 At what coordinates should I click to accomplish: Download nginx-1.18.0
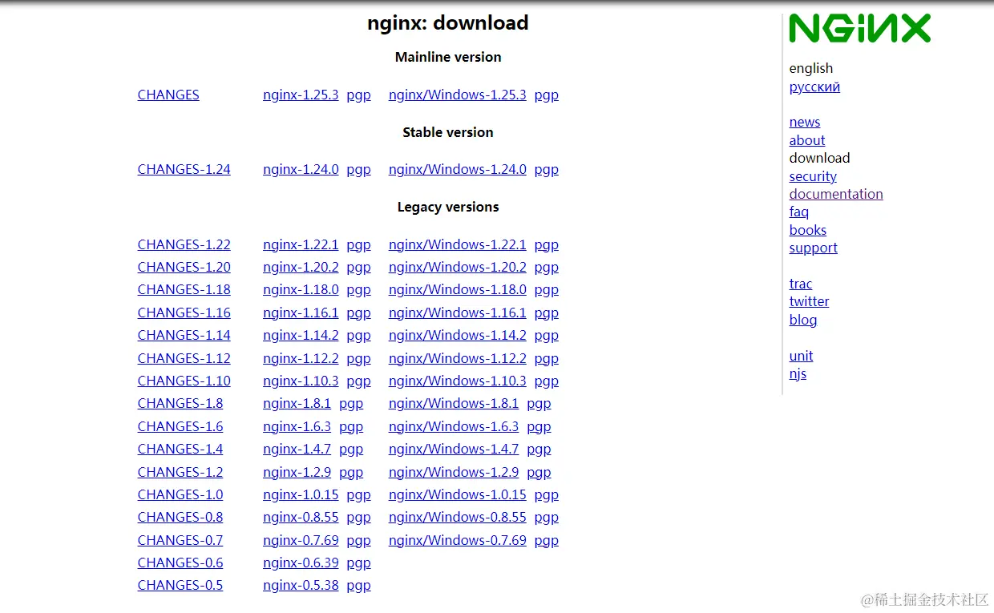pos(301,289)
